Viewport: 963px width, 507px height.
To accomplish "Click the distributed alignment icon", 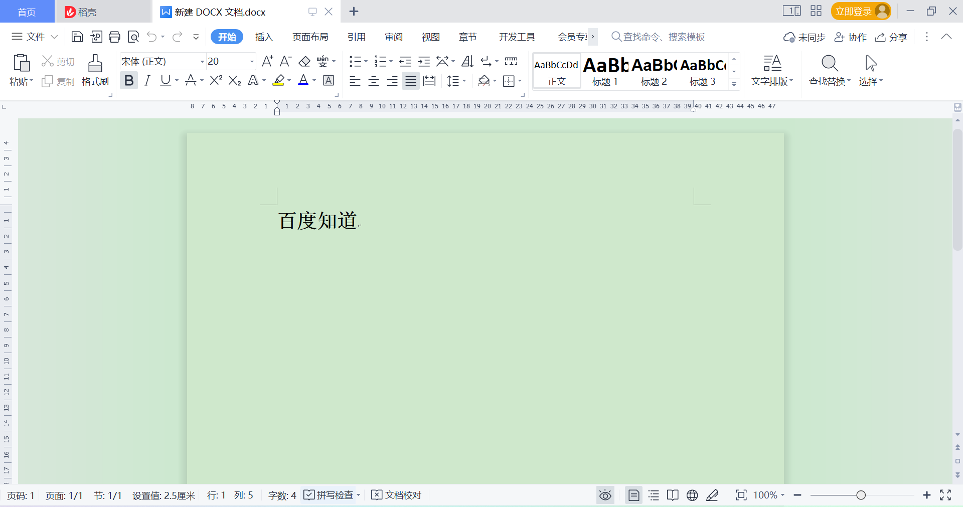I will click(x=429, y=81).
